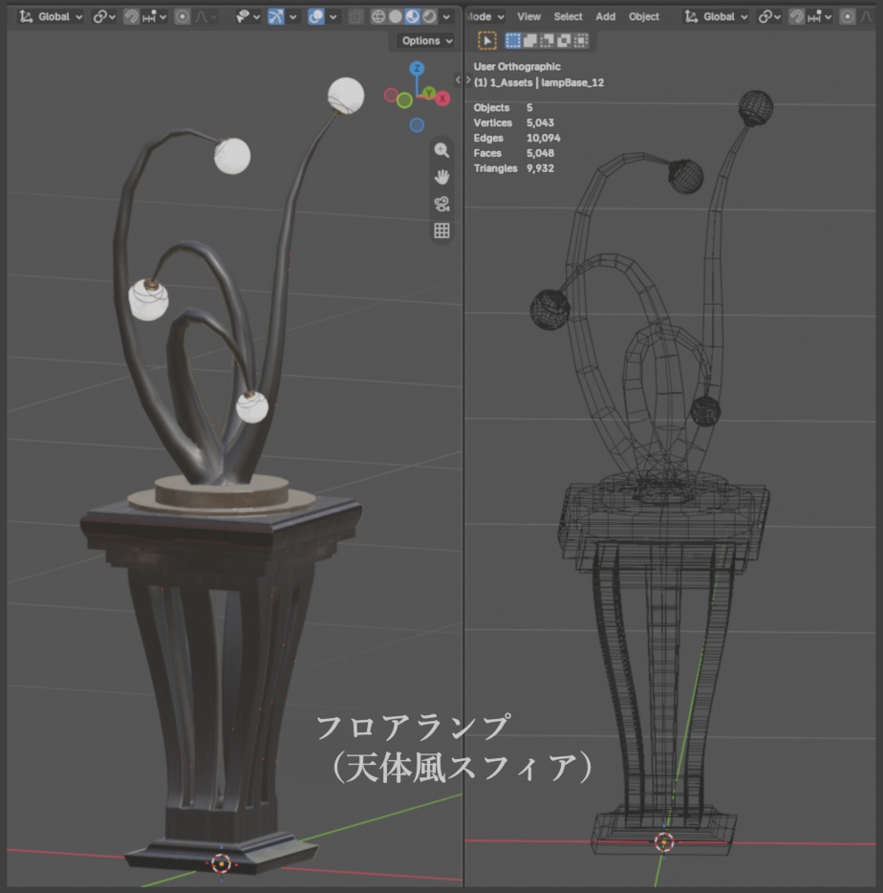Open the Add menu in right viewport

pyautogui.click(x=605, y=16)
